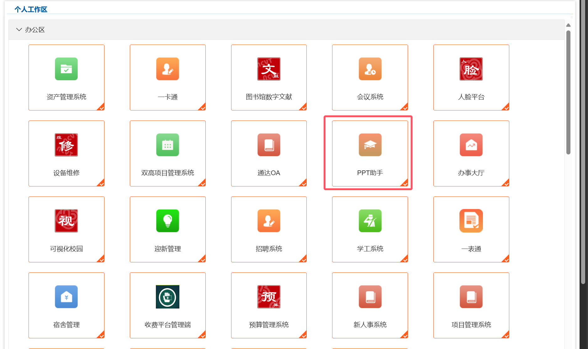Screen dimensions: 588x349
Task: Toggle the checkmark corner on 通达OA tile
Action: point(304,183)
